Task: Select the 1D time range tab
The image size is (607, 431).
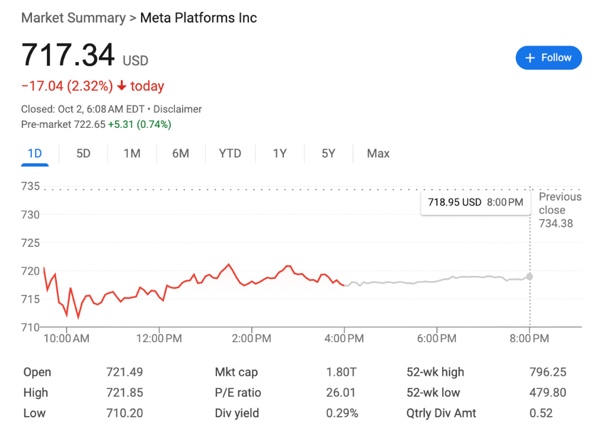Action: pos(35,153)
